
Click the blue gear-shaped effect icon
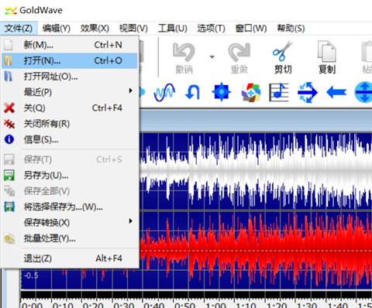pos(221,92)
